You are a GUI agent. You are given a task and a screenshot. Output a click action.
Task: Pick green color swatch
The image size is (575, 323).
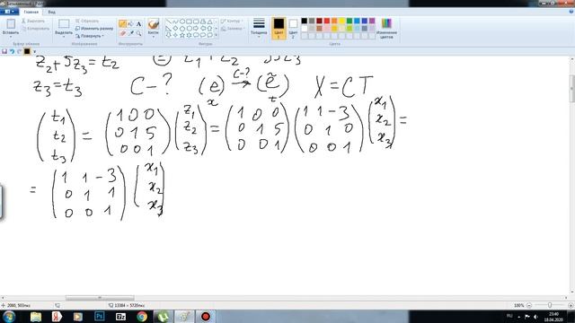coord(349,21)
